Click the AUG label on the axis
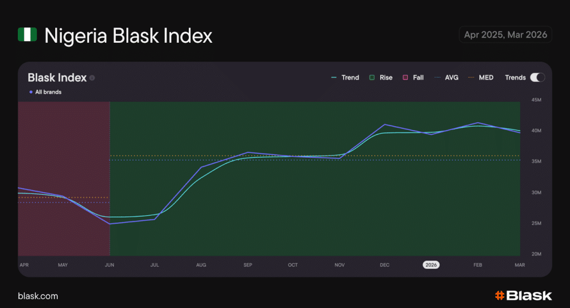 [x=201, y=265]
